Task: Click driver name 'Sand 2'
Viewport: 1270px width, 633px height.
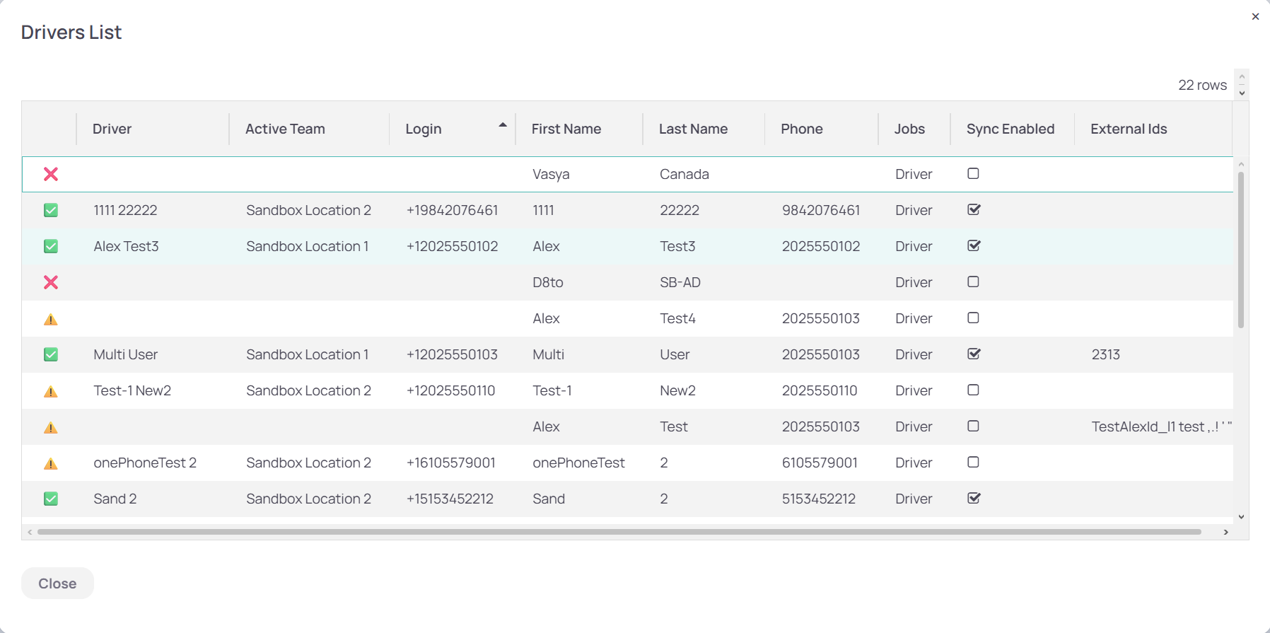Action: (115, 499)
